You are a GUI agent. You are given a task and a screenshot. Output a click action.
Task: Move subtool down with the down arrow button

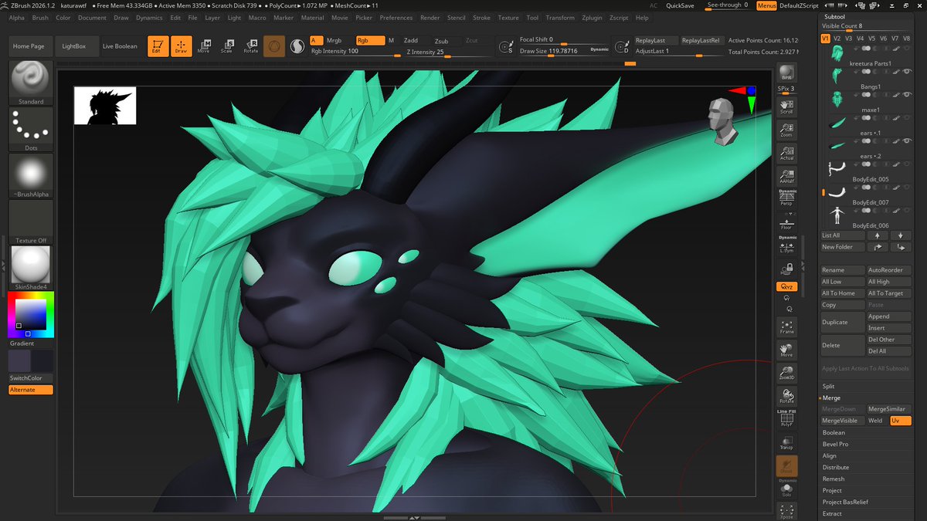click(901, 235)
